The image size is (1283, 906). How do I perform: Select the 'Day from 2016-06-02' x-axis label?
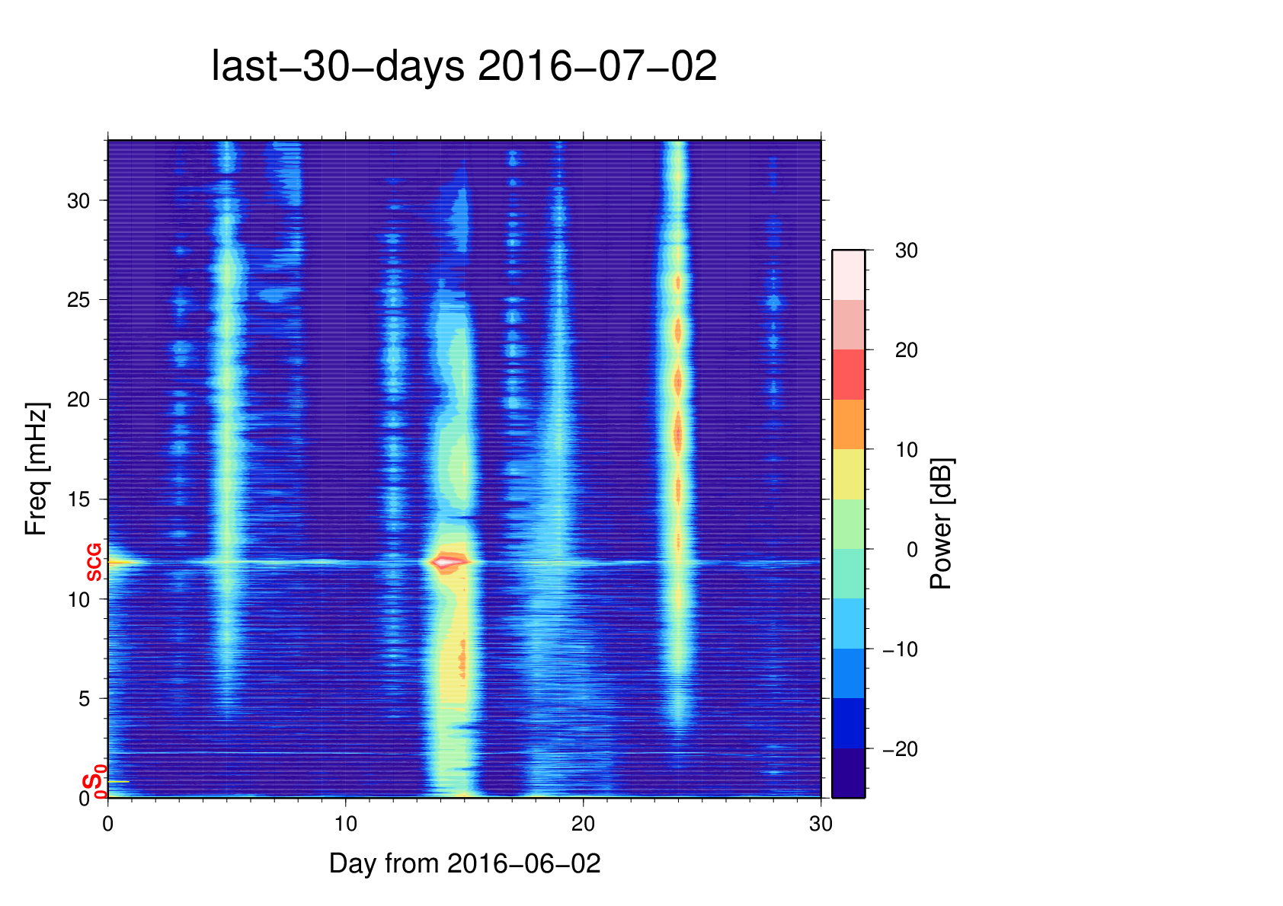[465, 863]
